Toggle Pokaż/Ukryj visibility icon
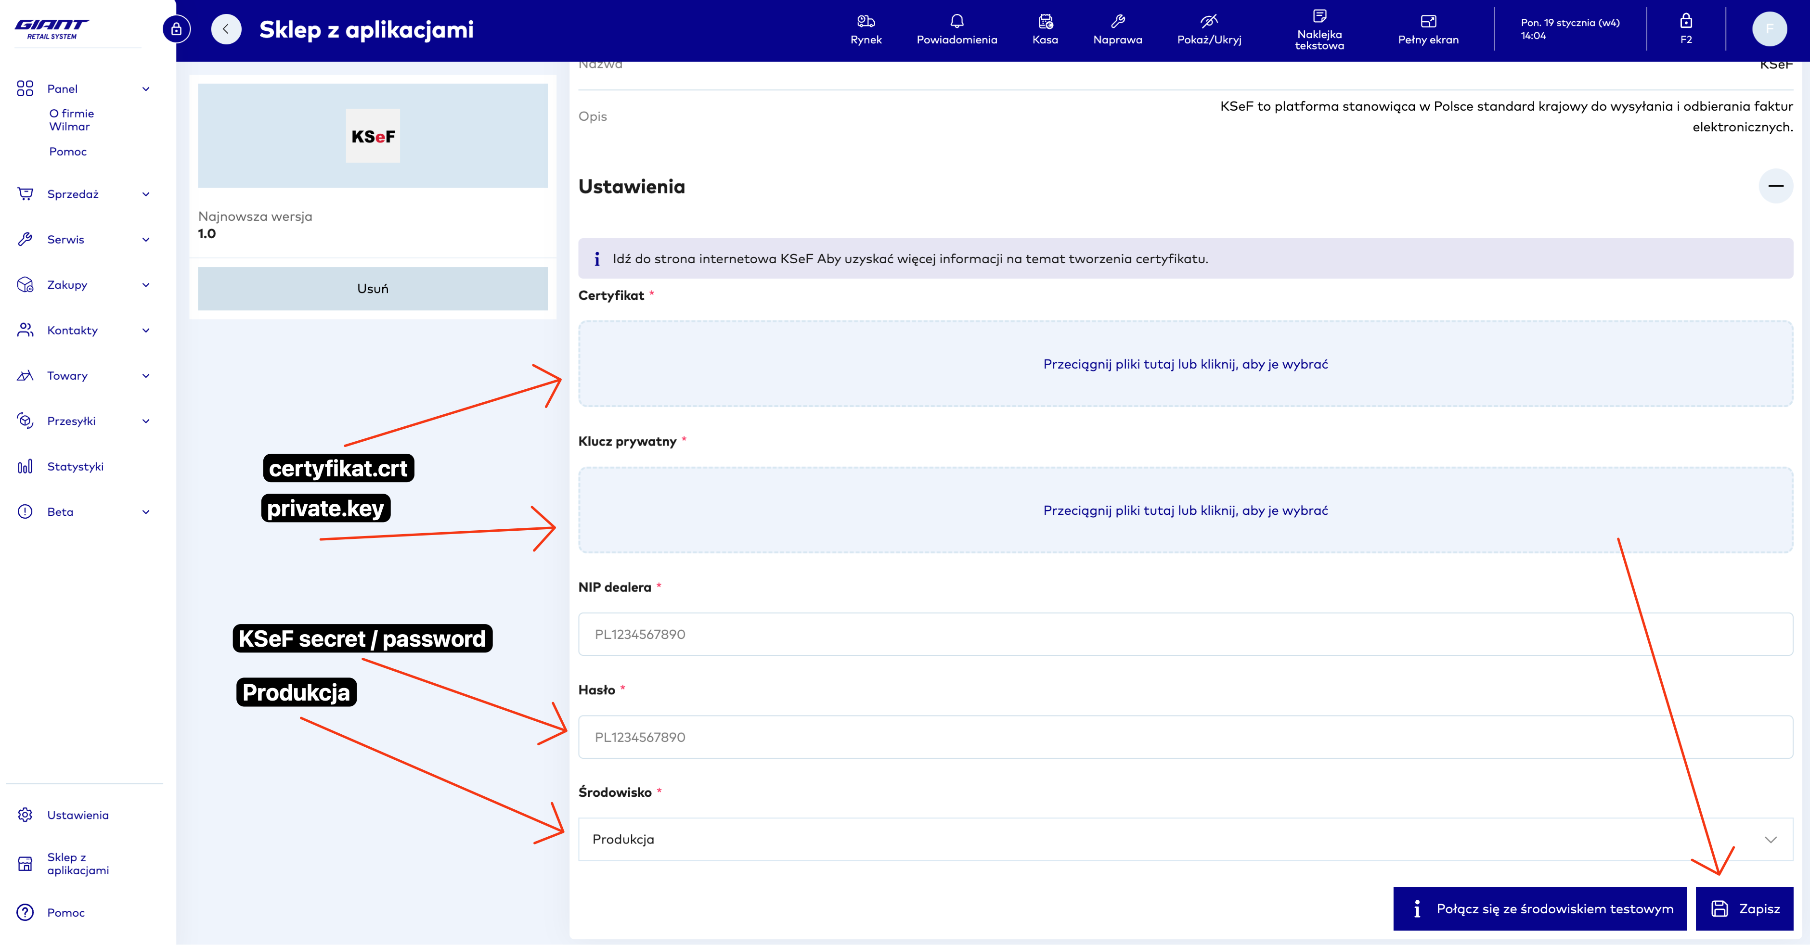Screen dimensions: 1810x945 point(1209,29)
